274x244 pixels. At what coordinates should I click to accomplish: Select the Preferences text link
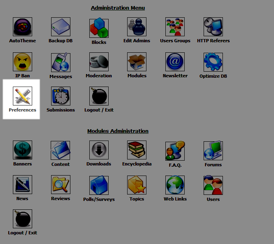23,110
